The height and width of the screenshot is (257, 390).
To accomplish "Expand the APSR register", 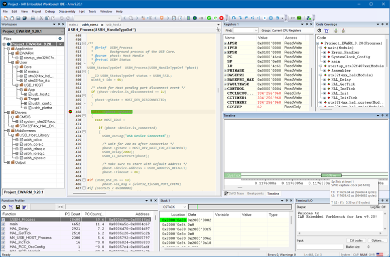I will pos(225,43).
